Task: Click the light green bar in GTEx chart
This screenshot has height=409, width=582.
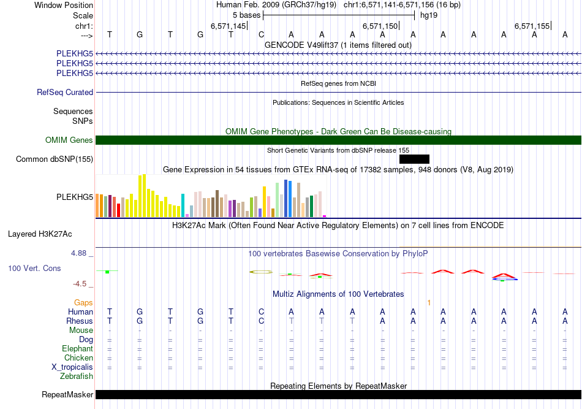Action: (x=277, y=200)
